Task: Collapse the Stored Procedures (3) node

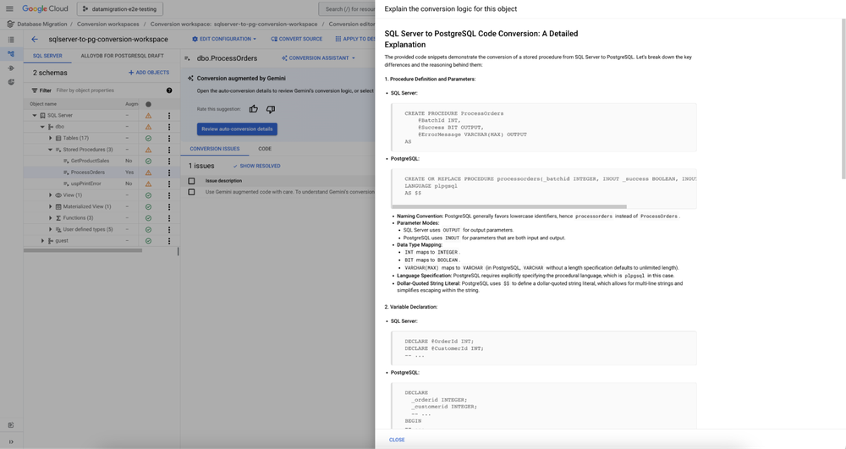Action: tap(51, 150)
